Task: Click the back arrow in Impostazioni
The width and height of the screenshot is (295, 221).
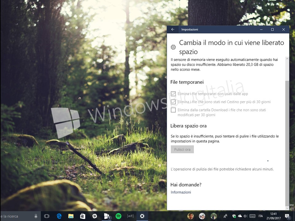Action: coord(173,29)
